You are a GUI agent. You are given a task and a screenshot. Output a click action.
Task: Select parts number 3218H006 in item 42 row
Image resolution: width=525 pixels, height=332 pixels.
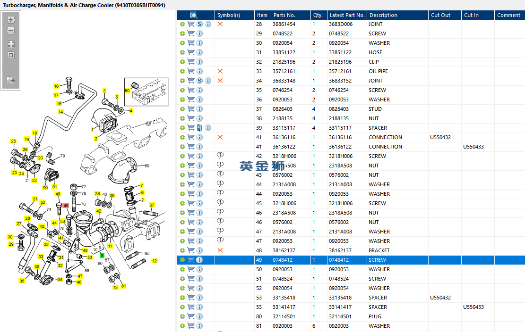point(284,156)
